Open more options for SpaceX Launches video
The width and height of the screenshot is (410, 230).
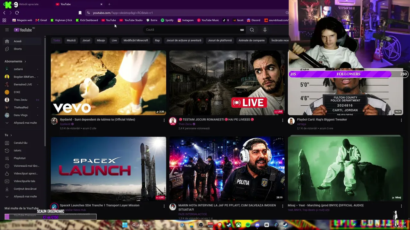point(164,206)
